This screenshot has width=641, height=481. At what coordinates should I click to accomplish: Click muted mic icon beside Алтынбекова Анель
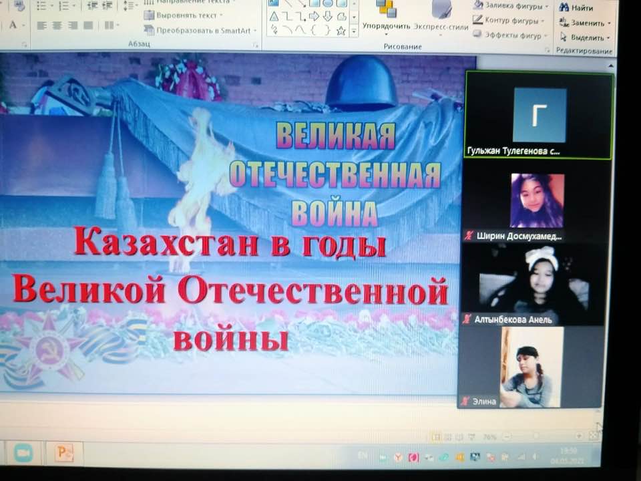click(x=467, y=319)
